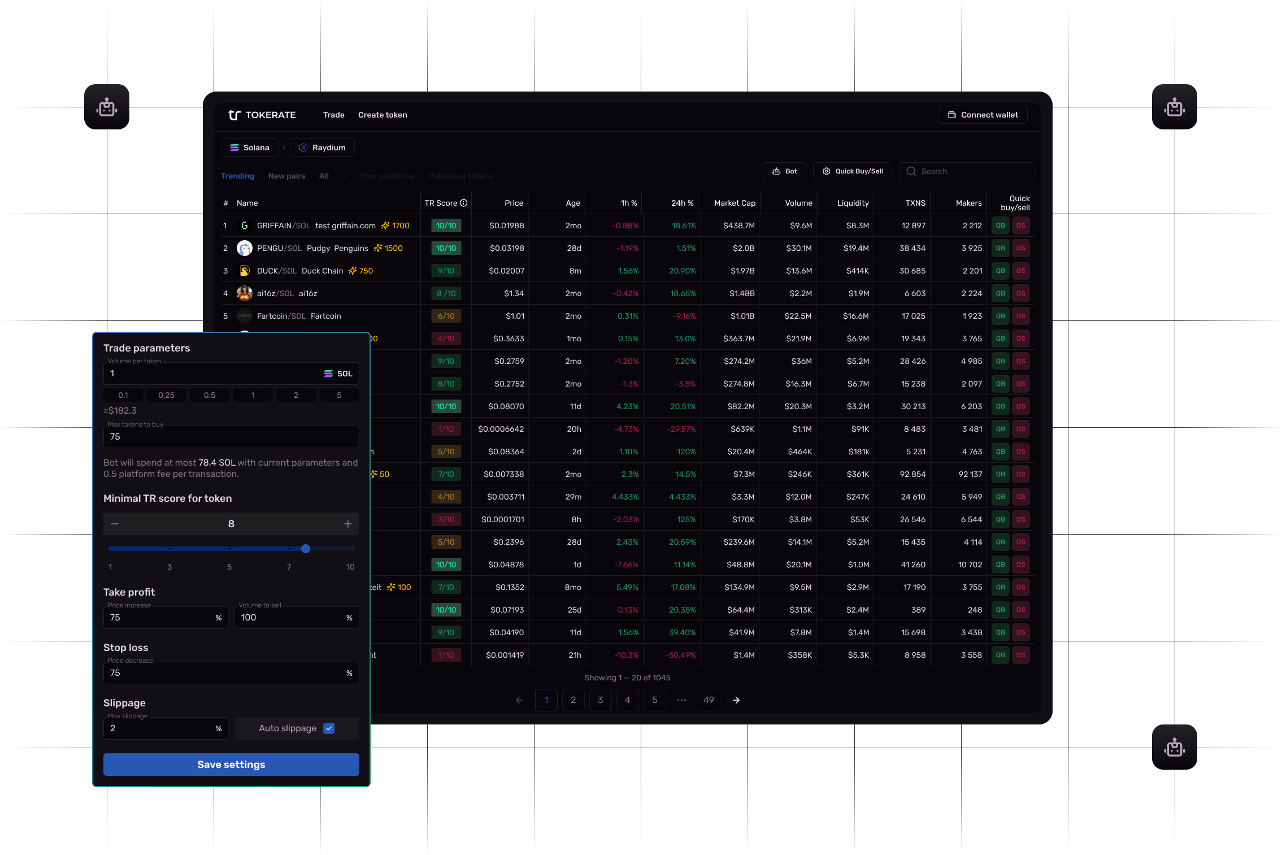The height and width of the screenshot is (855, 1282).
Task: Select the 5 volume preset
Action: (x=339, y=395)
